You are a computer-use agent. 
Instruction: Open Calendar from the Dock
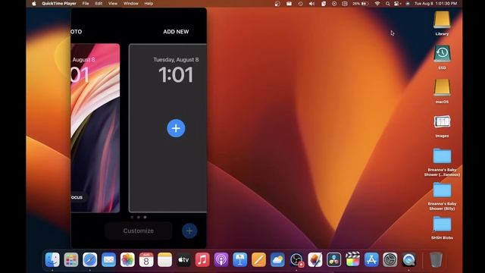146,259
